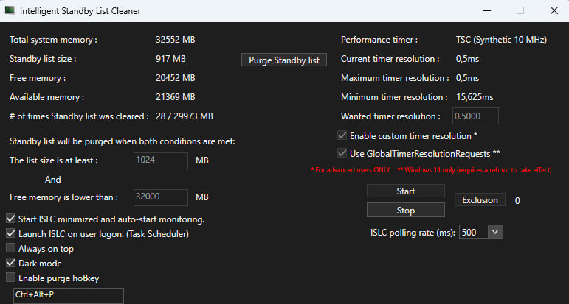The width and height of the screenshot is (569, 304).
Task: Minimize the Intelligent Standby List Cleaner window
Action: [x=487, y=10]
